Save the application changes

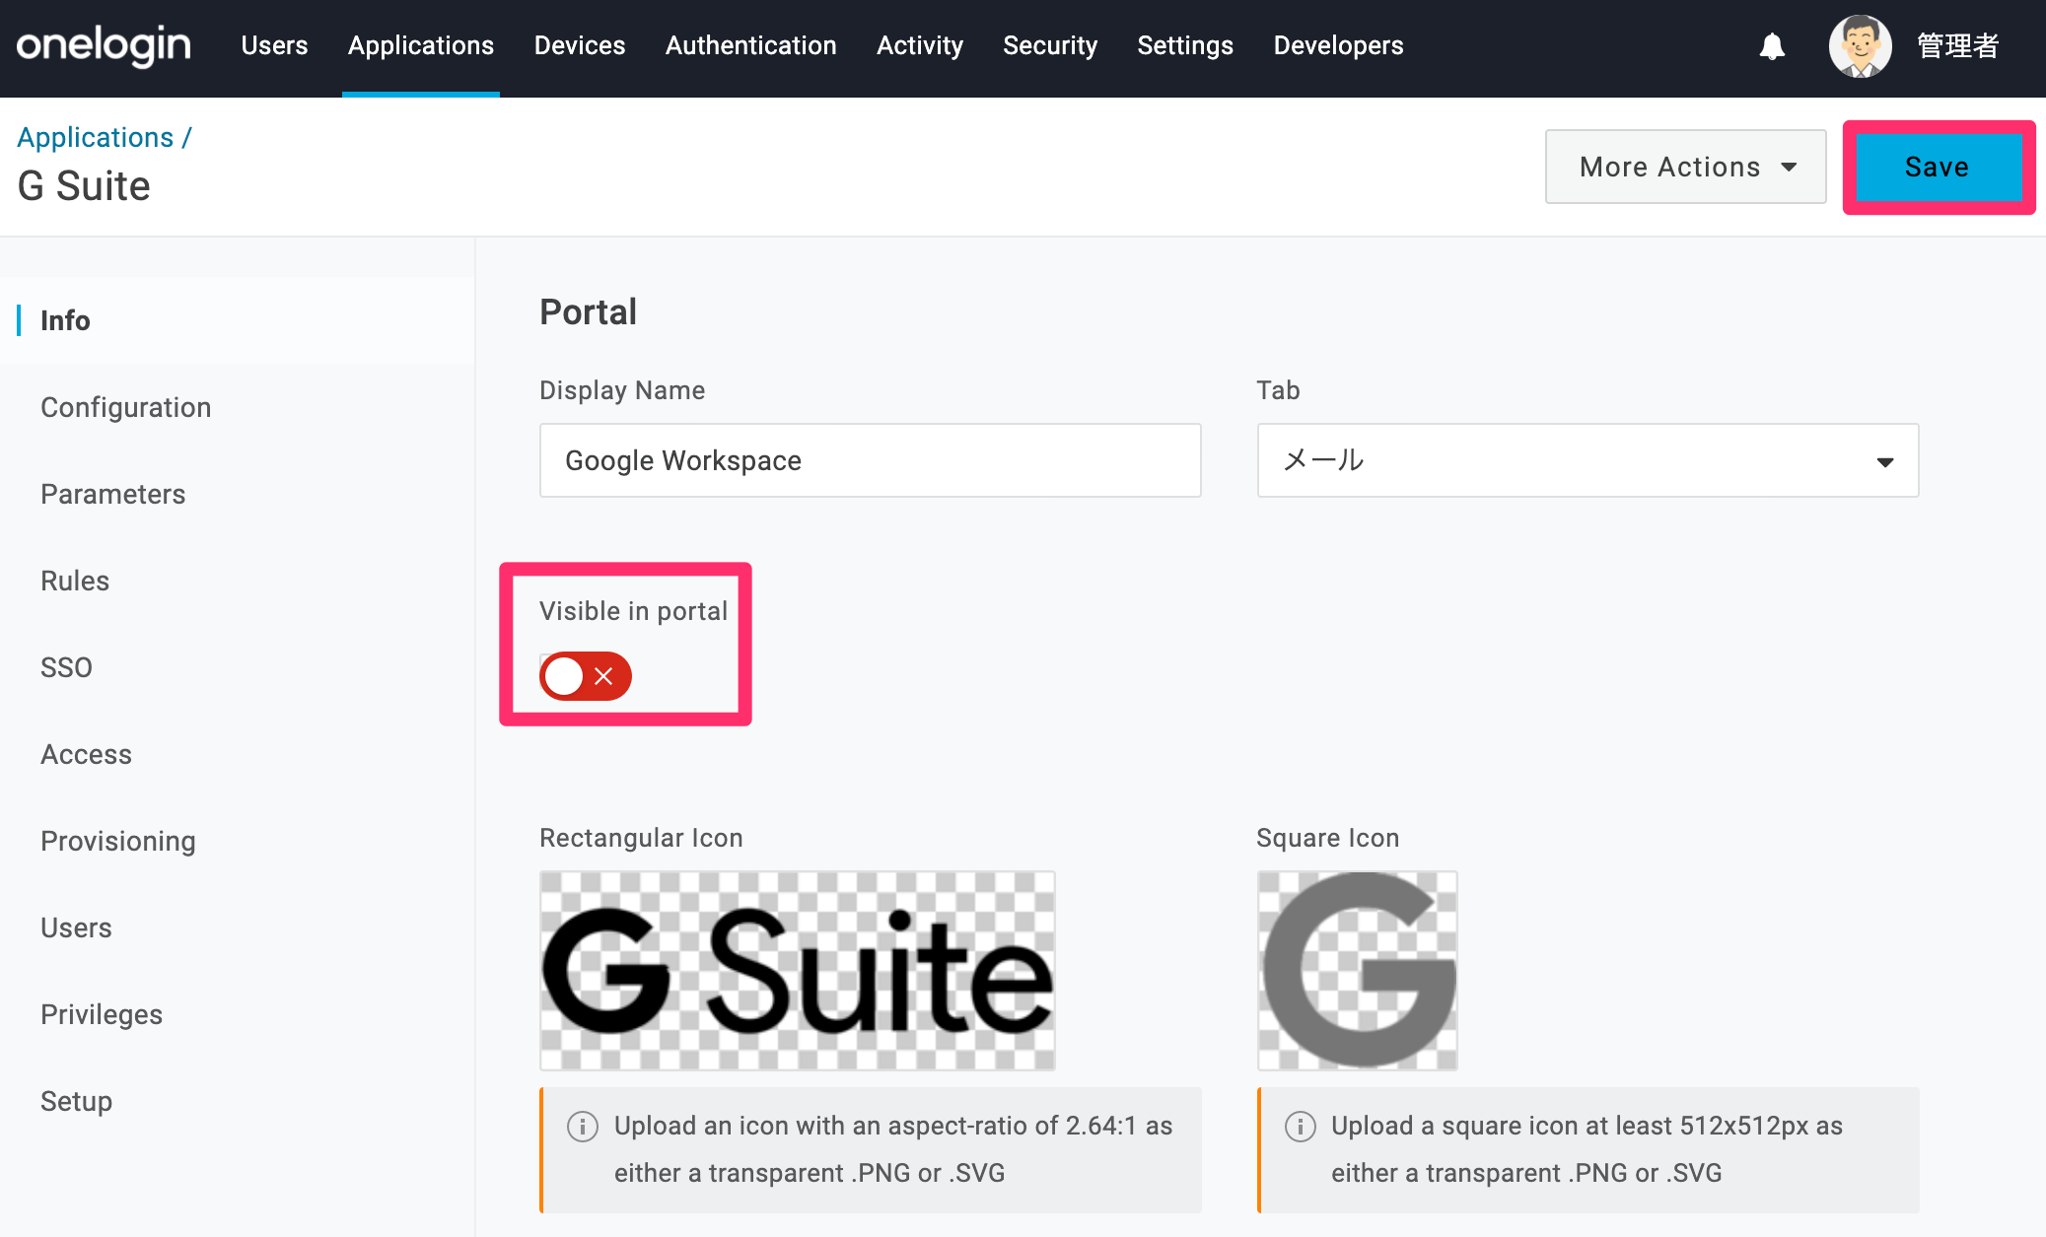(1938, 167)
